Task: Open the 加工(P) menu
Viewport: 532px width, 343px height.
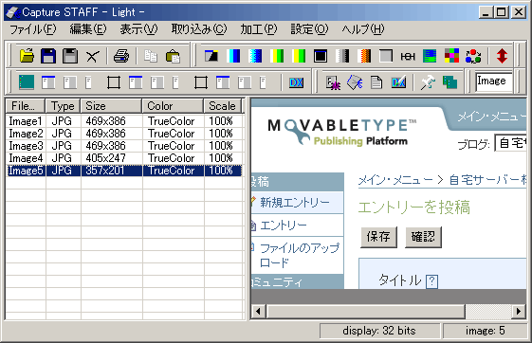Action: pyautogui.click(x=259, y=29)
